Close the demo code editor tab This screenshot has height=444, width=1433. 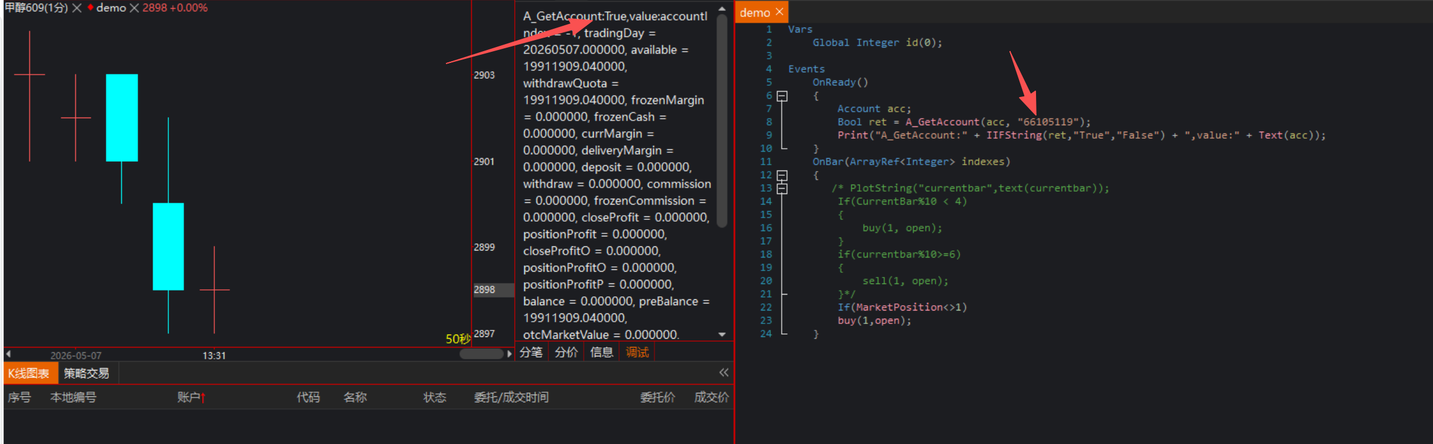(779, 12)
